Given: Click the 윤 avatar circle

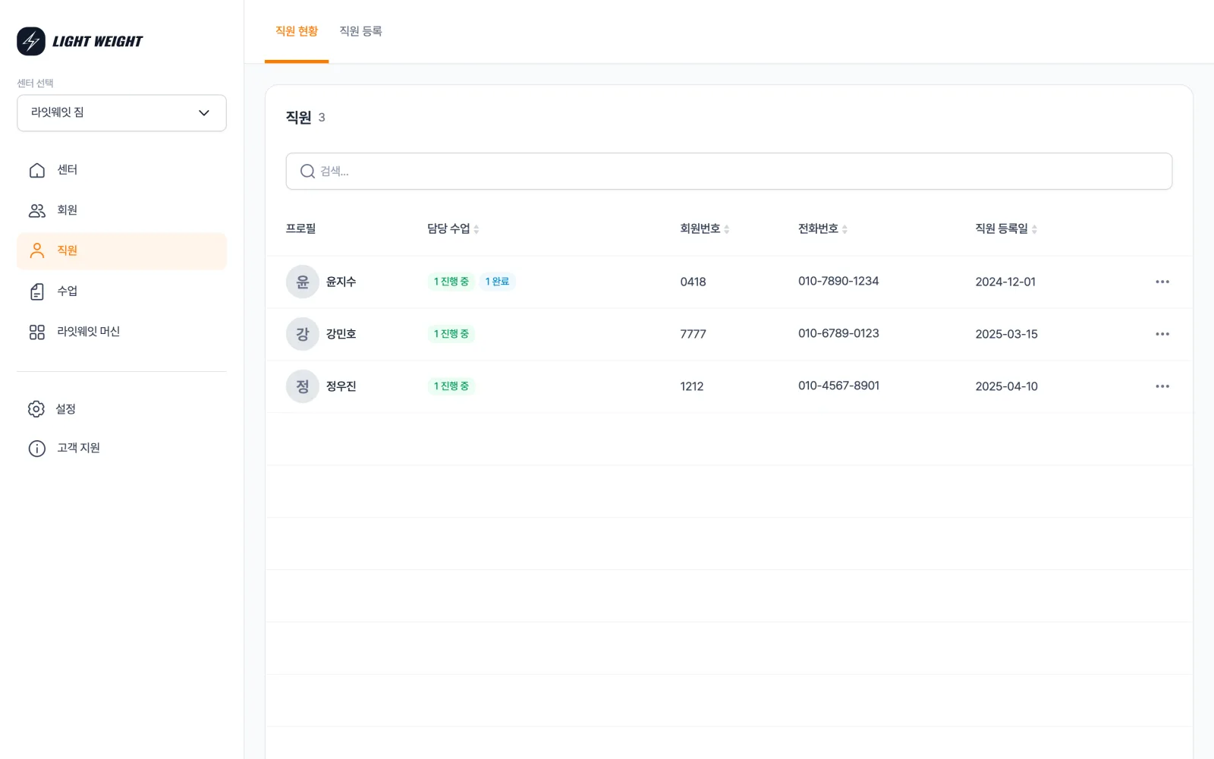Looking at the screenshot, I should point(303,282).
